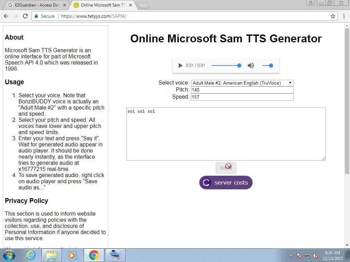This screenshot has height=262, width=350.
Task: Click the Pitch input field
Action: point(242,90)
